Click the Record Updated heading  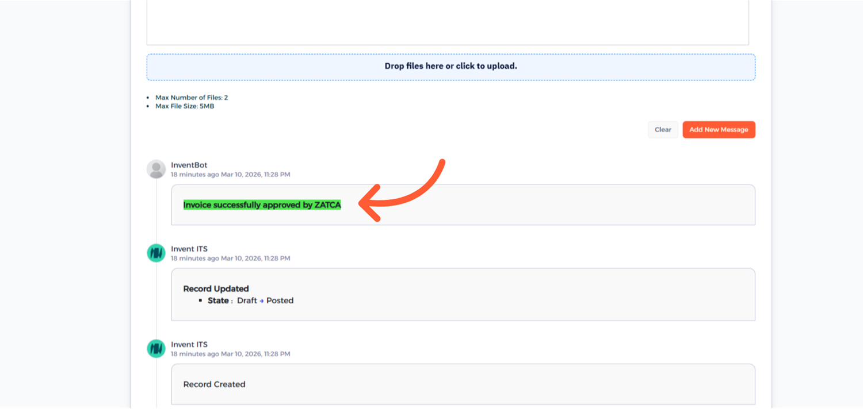tap(216, 289)
